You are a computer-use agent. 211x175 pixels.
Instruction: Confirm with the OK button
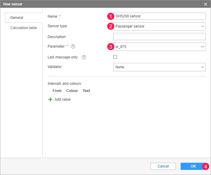193,166
